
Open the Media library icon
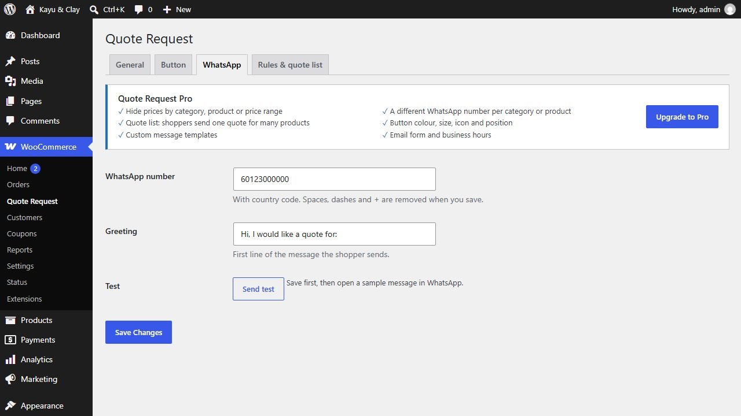[x=10, y=81]
